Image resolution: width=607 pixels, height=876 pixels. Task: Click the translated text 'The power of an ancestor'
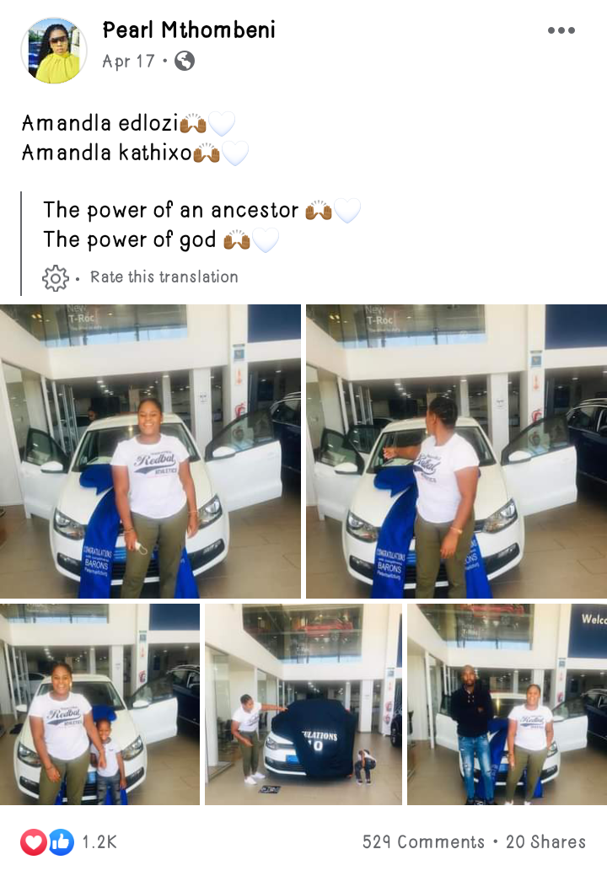[171, 210]
